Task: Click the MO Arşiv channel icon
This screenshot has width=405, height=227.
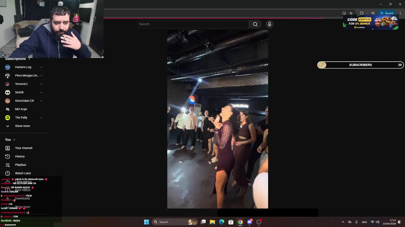Action: click(8, 109)
